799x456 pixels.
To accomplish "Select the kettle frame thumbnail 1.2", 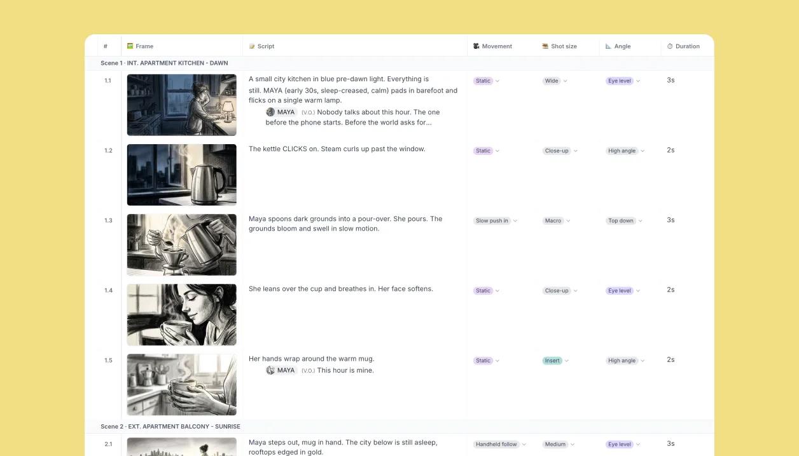I will [x=181, y=175].
